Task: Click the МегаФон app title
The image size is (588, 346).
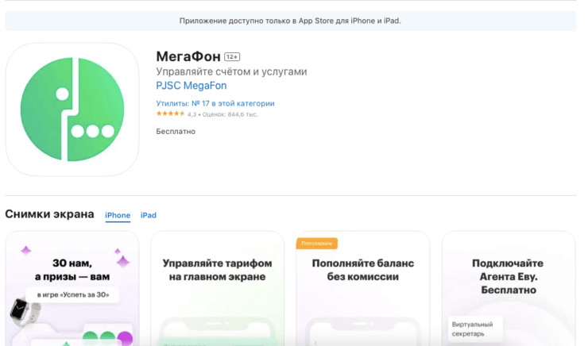Action: point(188,56)
